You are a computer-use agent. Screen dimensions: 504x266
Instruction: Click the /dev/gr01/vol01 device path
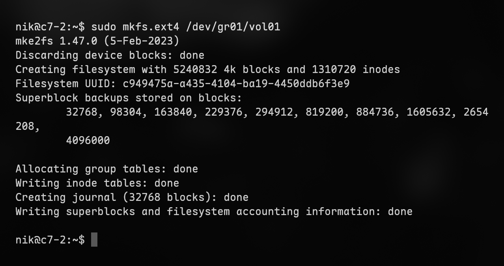click(x=233, y=27)
